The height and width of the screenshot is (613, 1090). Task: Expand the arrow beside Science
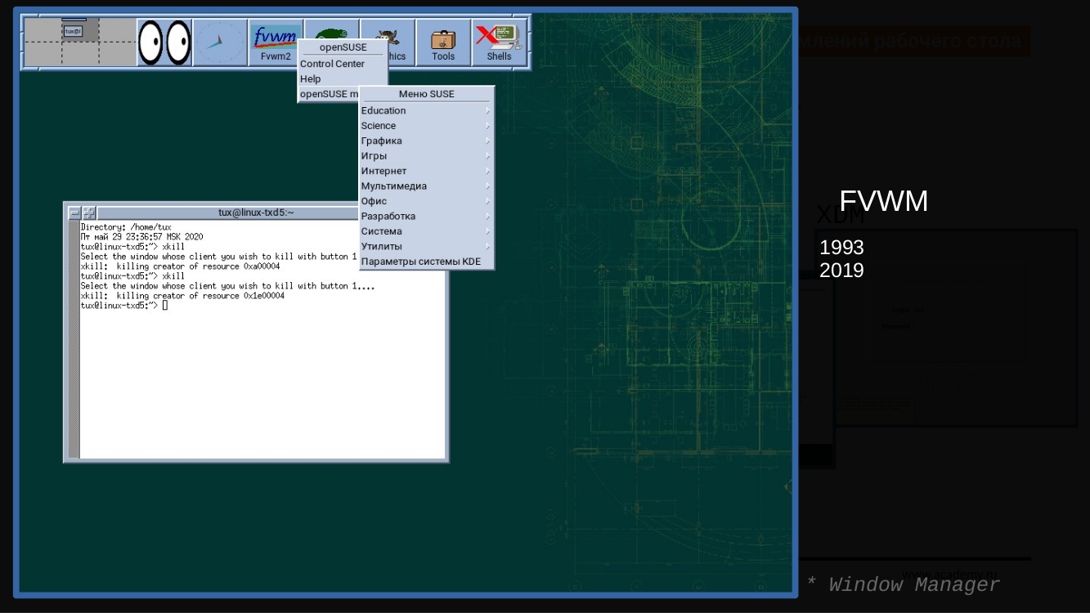tap(487, 126)
